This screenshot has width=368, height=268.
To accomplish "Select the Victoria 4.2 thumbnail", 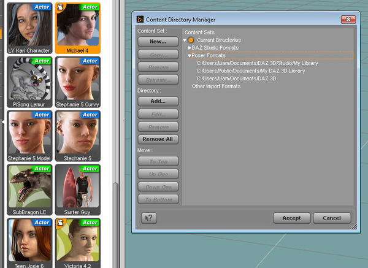I will (x=78, y=243).
